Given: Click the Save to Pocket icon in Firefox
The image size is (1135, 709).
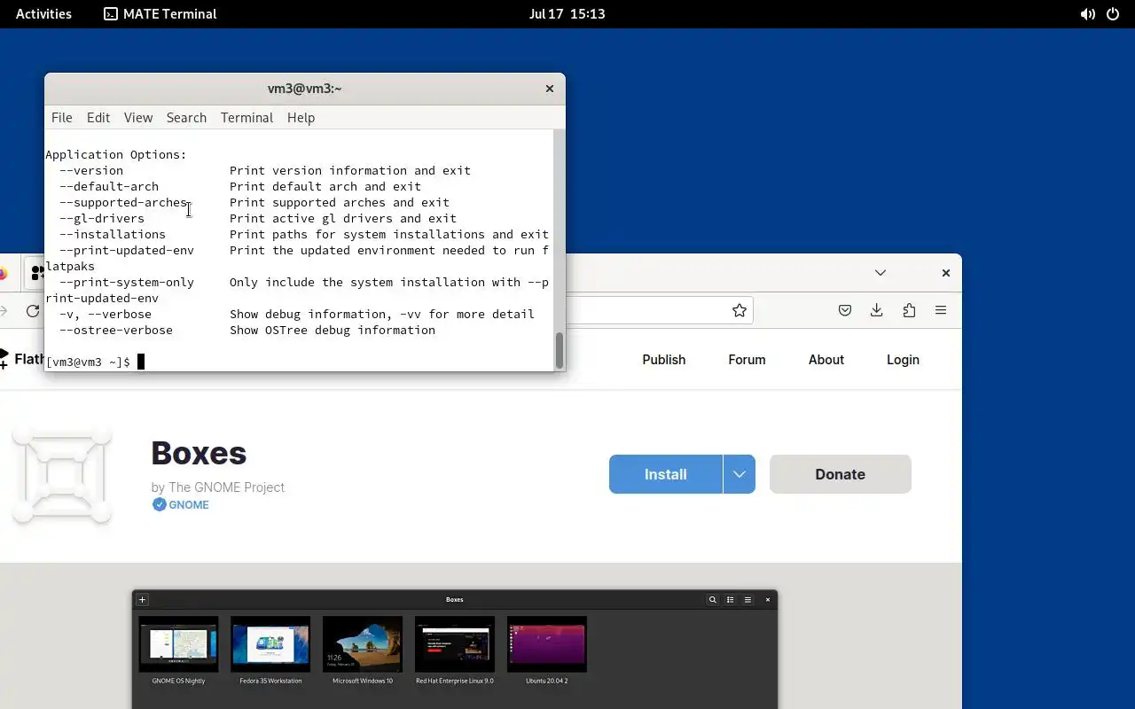Looking at the screenshot, I should pyautogui.click(x=845, y=310).
